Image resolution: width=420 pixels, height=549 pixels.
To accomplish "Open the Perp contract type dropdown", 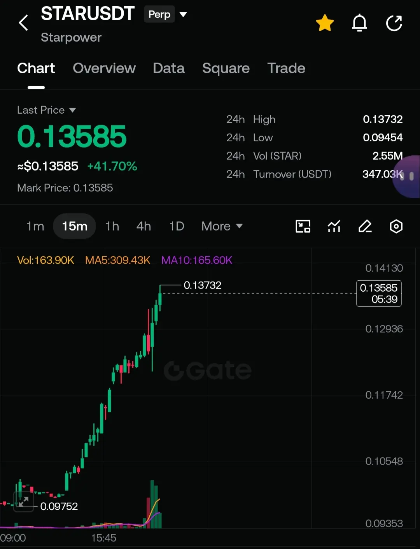I will click(x=166, y=14).
